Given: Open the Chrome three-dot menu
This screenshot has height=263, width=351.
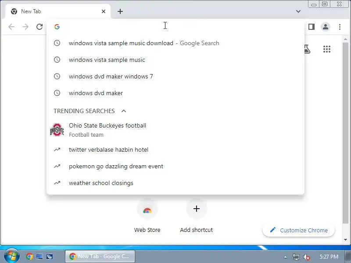Looking at the screenshot, I should pyautogui.click(x=340, y=27).
